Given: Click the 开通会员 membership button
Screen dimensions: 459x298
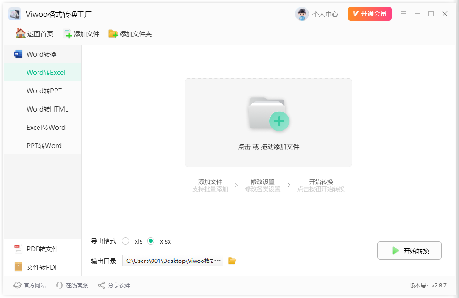Looking at the screenshot, I should [x=369, y=14].
